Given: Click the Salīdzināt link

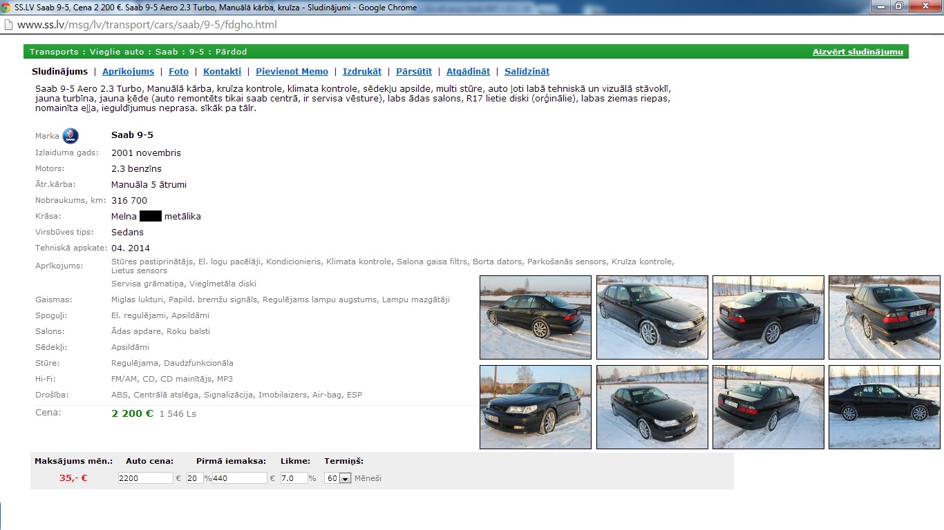Looking at the screenshot, I should coord(527,71).
